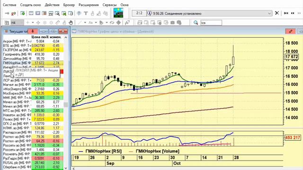Open the Брокер menu
303x170 pixels.
click(69, 5)
